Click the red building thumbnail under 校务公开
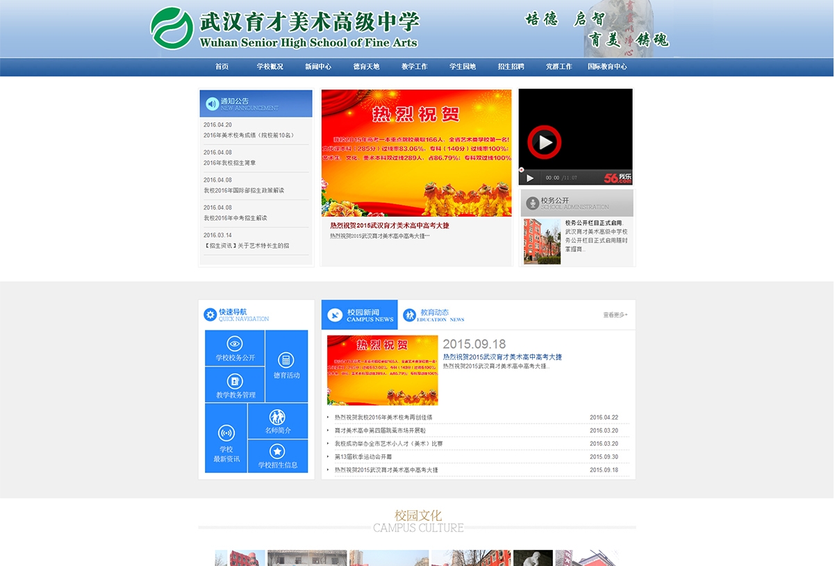The height and width of the screenshot is (566, 835). (x=541, y=241)
